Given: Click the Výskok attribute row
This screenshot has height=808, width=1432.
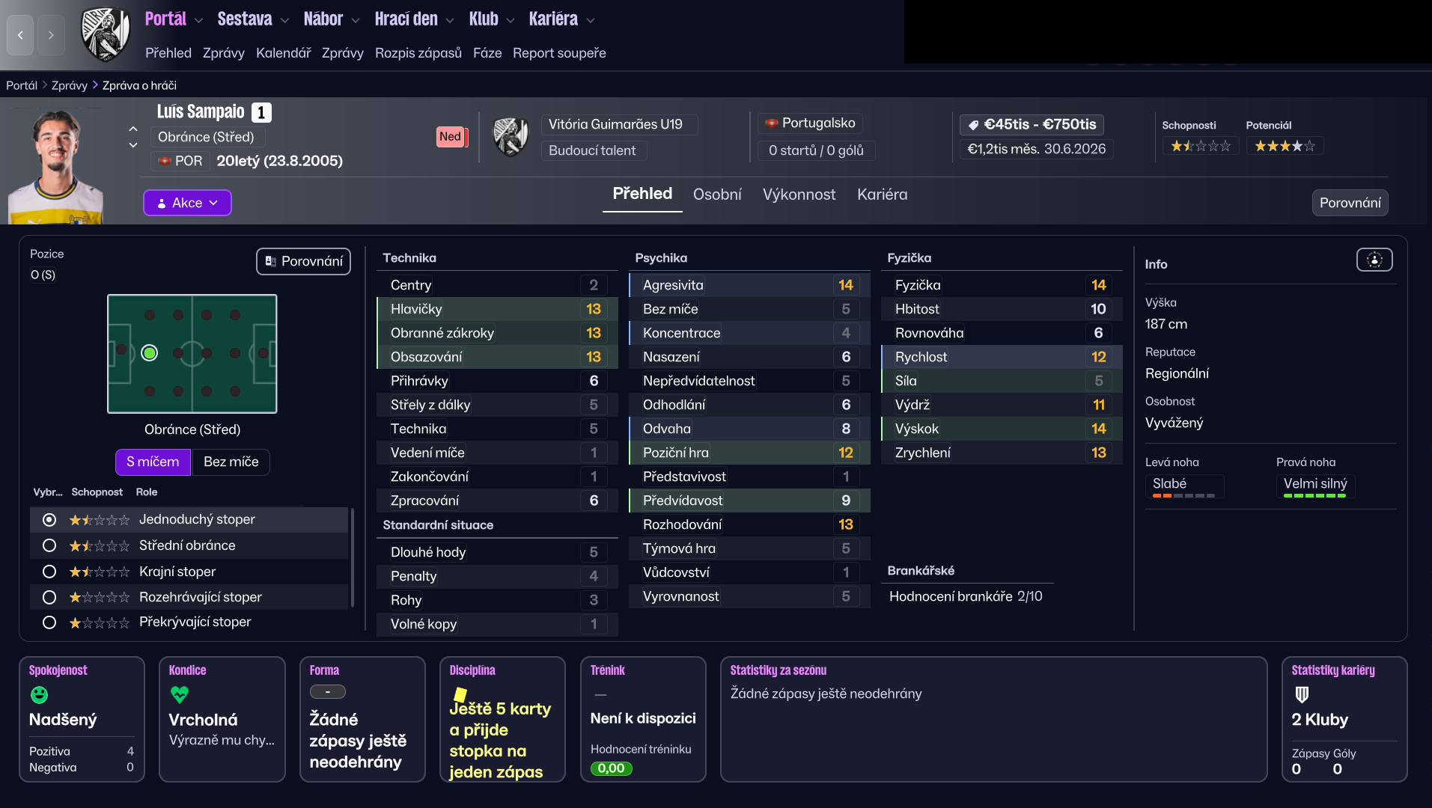Looking at the screenshot, I should click(1002, 429).
